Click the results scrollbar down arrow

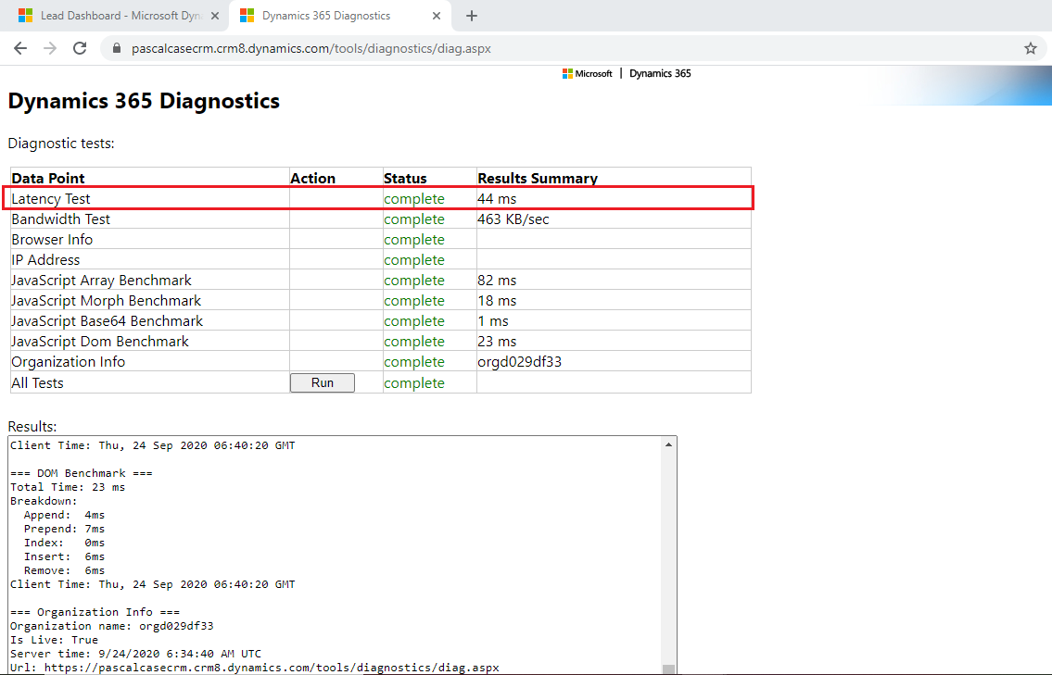coord(668,667)
